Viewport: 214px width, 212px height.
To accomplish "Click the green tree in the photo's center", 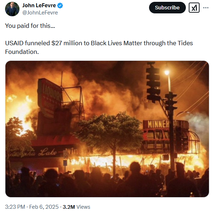I will [x=109, y=131].
